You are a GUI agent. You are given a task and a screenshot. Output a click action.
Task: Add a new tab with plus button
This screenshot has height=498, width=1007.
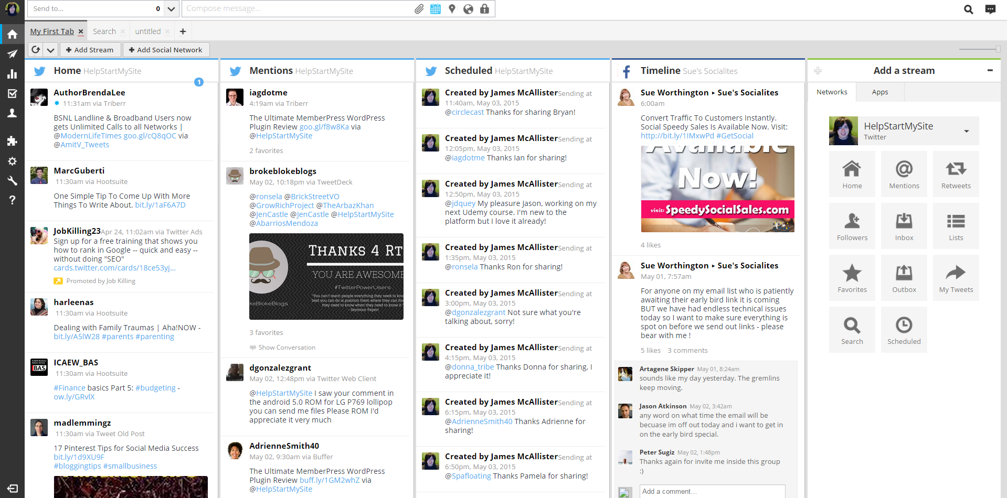tap(183, 31)
